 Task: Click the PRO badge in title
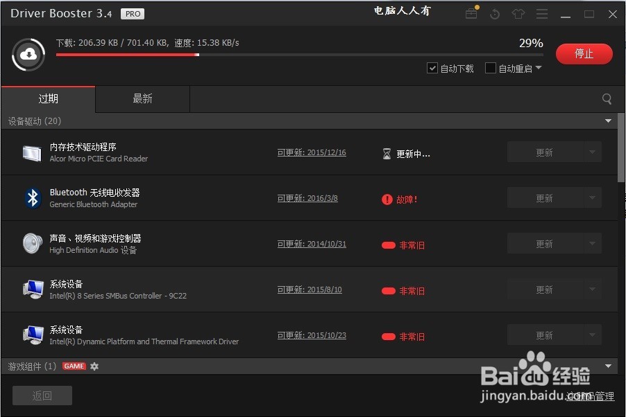click(133, 14)
